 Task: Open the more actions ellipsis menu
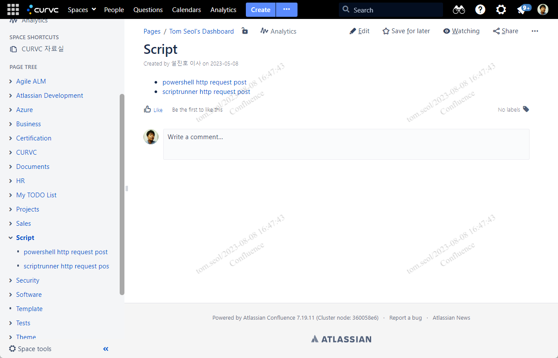coord(535,31)
